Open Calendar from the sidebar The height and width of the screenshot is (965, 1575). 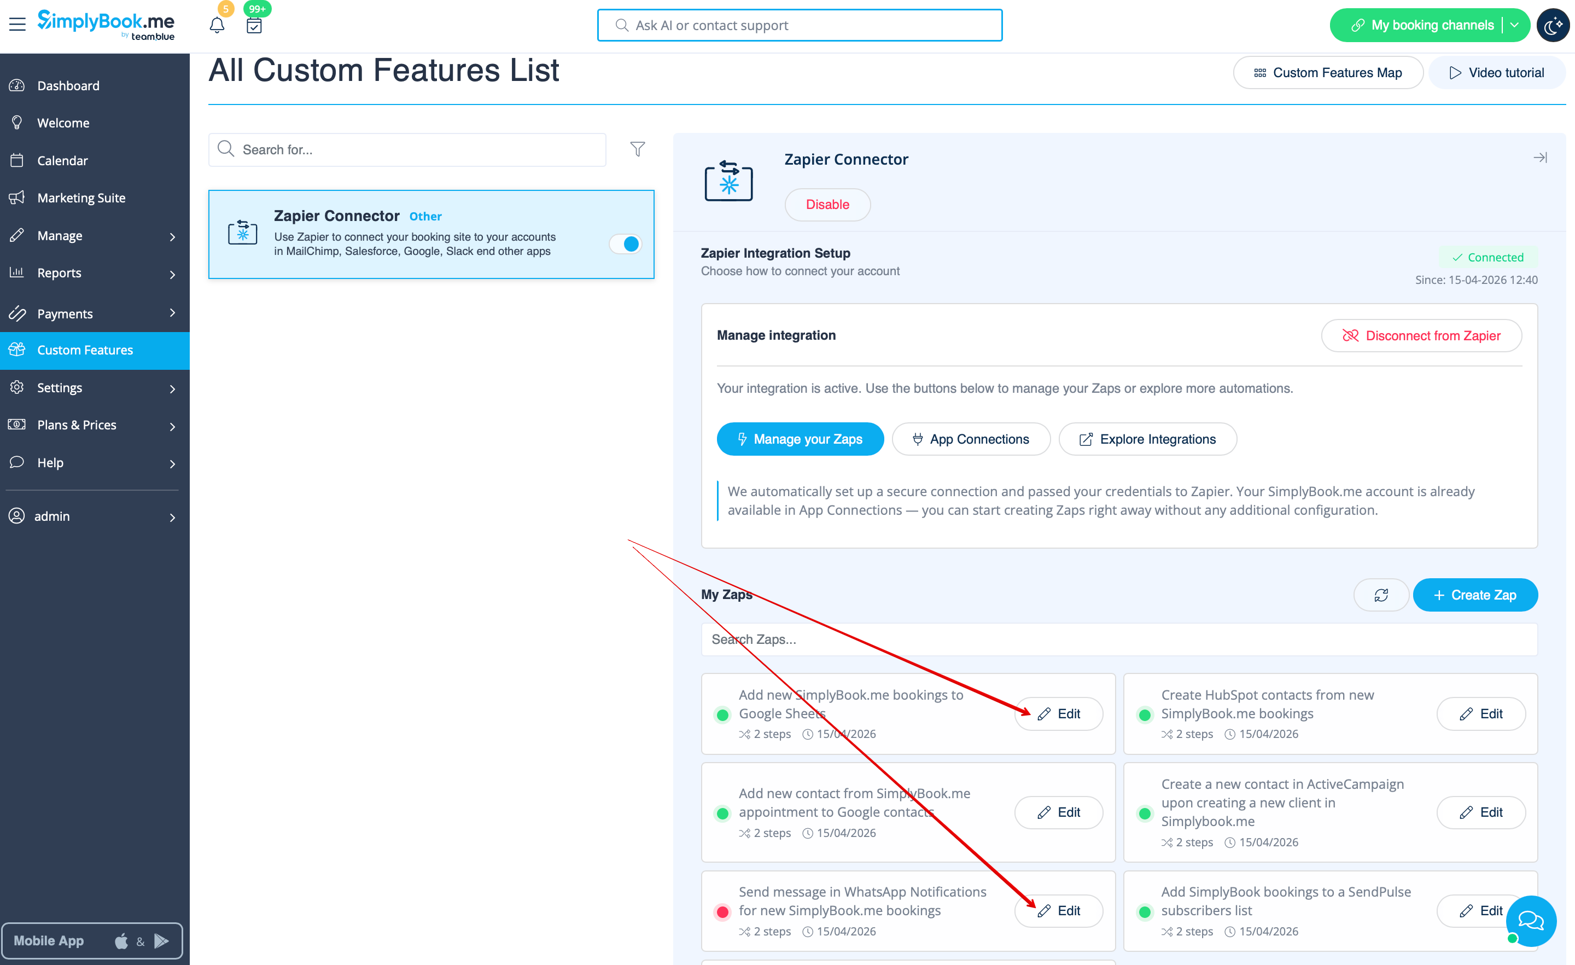pyautogui.click(x=63, y=160)
